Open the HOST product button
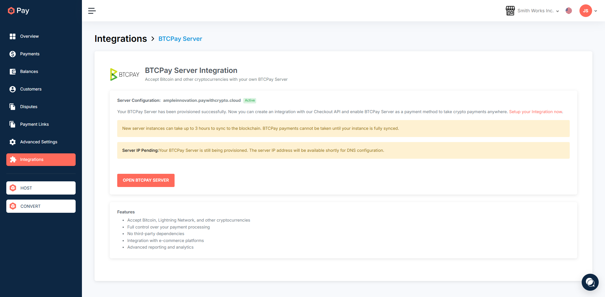 coord(41,188)
